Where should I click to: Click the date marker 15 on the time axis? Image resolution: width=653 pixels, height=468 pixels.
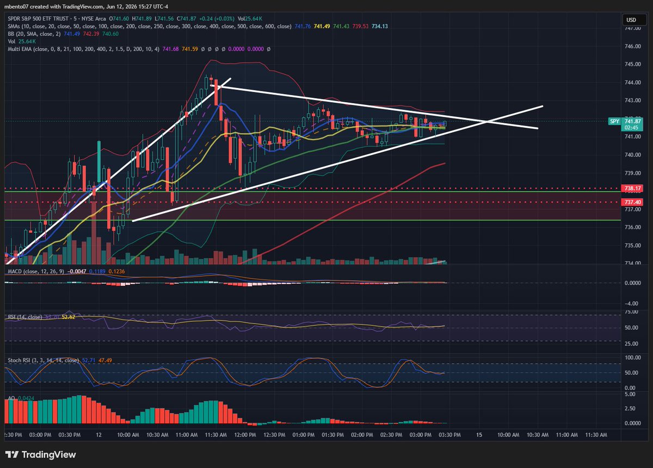point(479,435)
